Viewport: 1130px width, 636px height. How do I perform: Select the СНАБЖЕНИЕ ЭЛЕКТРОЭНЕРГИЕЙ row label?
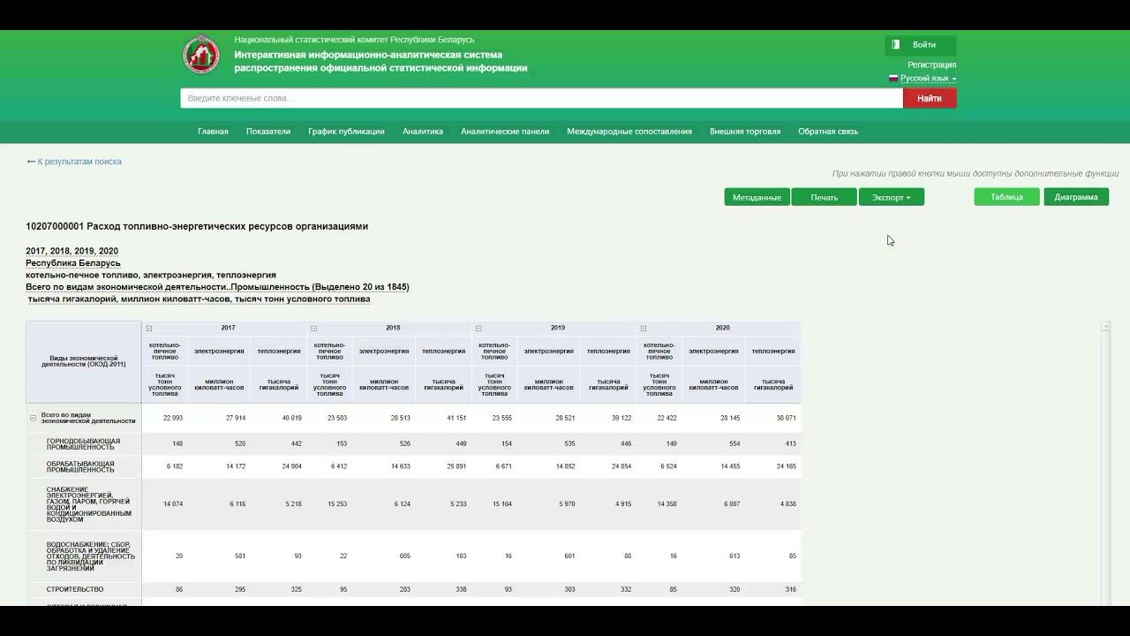coord(84,504)
